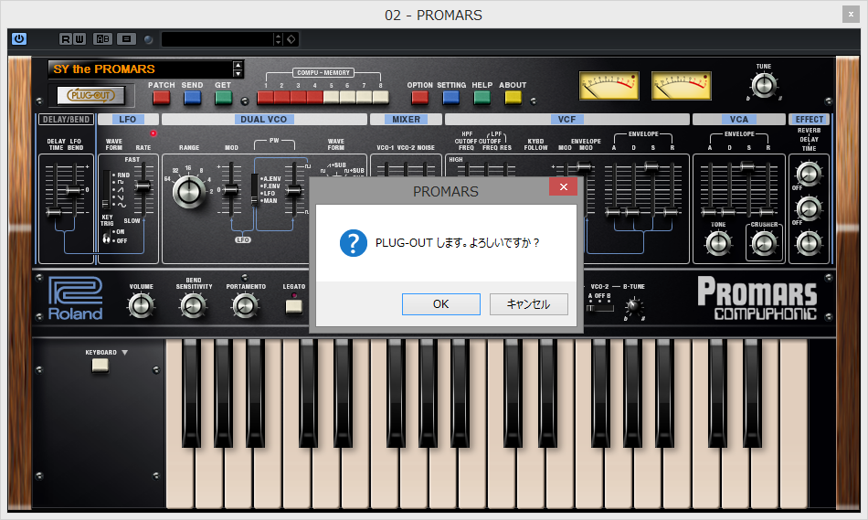Click the LFO section label

click(127, 119)
